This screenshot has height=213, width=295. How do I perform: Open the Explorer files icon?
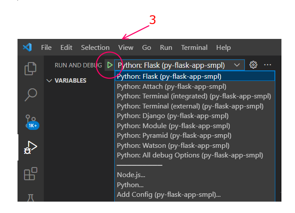pos(30,68)
